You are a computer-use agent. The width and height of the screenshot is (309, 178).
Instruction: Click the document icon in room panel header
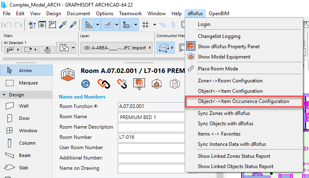click(175, 84)
